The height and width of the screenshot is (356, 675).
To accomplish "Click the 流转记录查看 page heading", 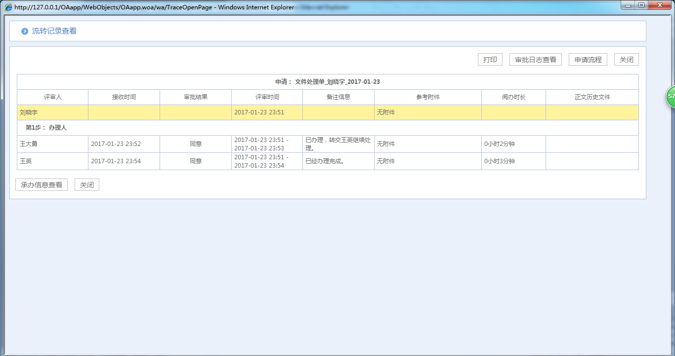I will (54, 31).
